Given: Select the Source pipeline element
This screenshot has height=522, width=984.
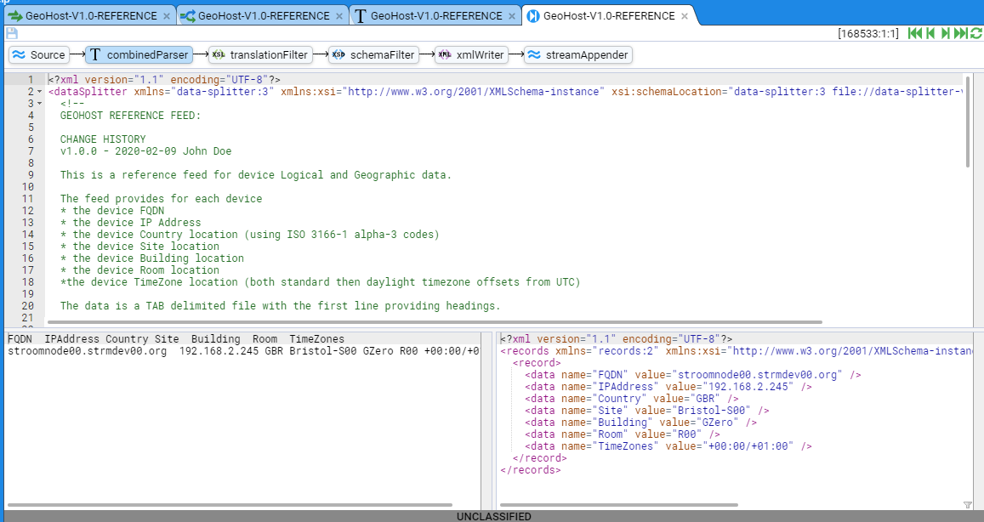Looking at the screenshot, I should coord(39,55).
